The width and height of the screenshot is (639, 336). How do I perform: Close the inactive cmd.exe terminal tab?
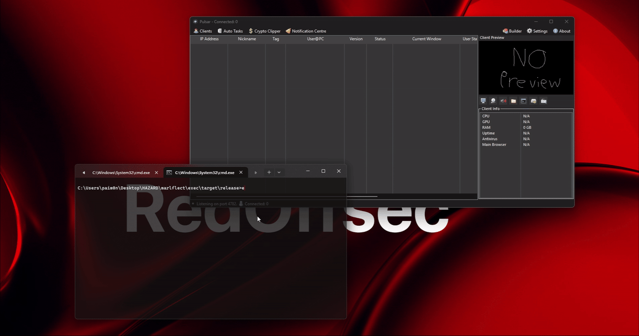click(x=156, y=172)
